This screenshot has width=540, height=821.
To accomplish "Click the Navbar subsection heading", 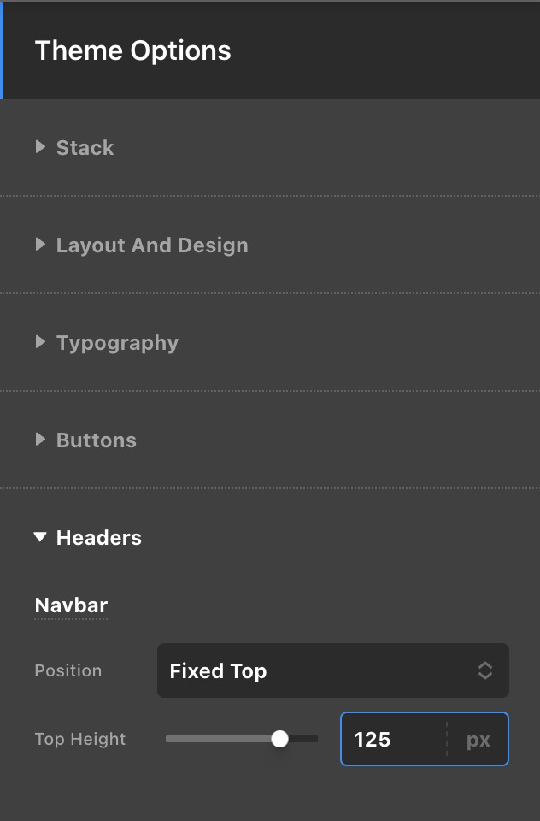I will coord(71,606).
